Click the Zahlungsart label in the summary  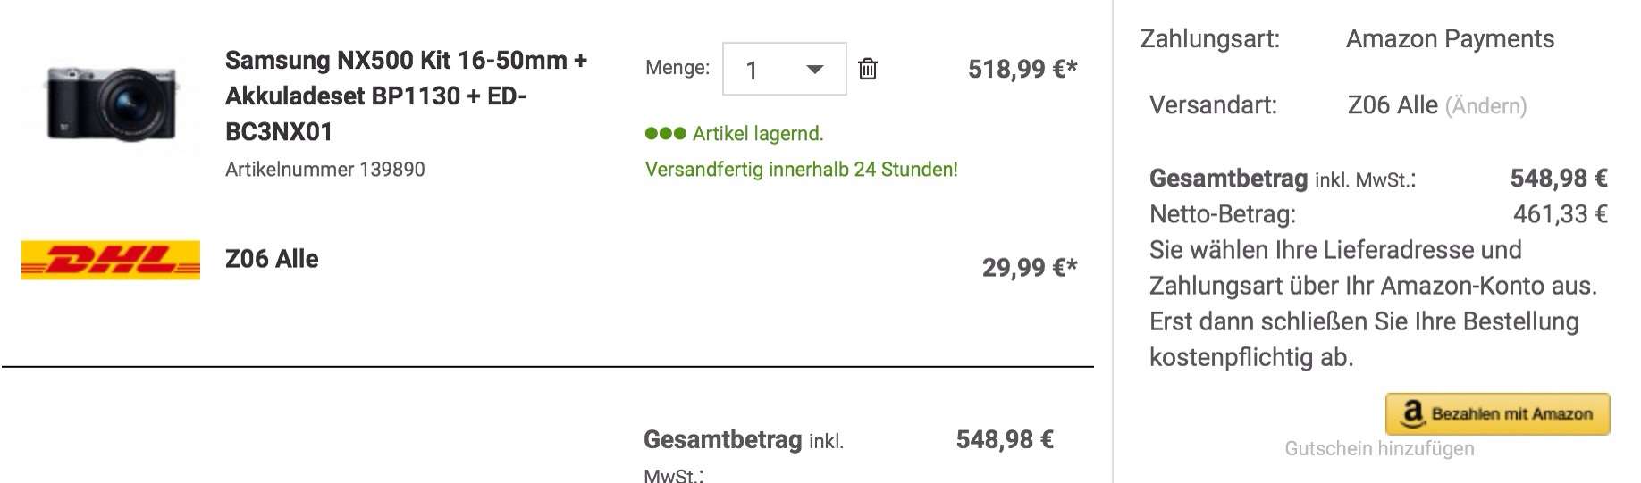pos(1209,39)
